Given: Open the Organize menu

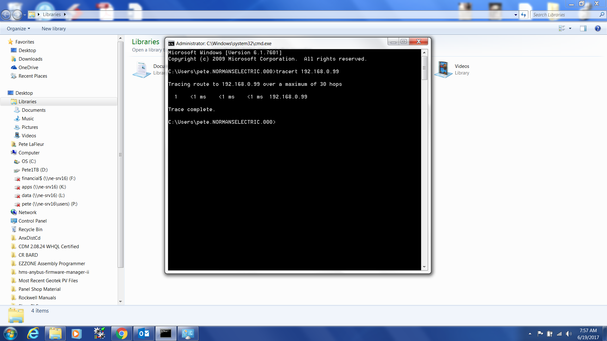Looking at the screenshot, I should point(18,28).
